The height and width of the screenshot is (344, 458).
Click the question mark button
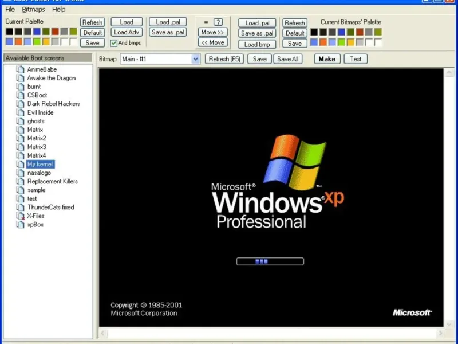[218, 22]
